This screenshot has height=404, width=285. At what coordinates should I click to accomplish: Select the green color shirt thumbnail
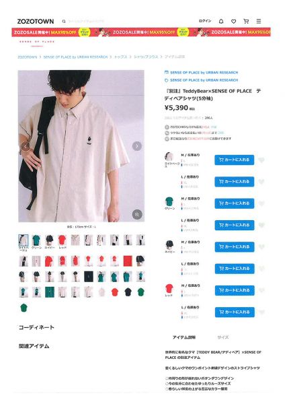coord(36,240)
